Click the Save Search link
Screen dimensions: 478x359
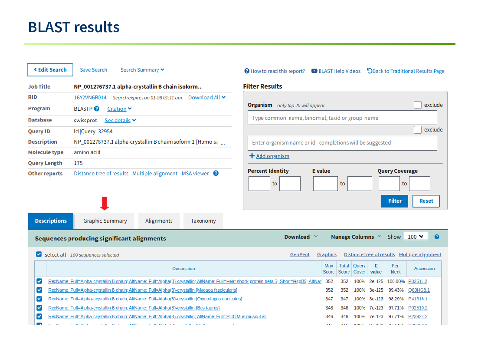94,70
